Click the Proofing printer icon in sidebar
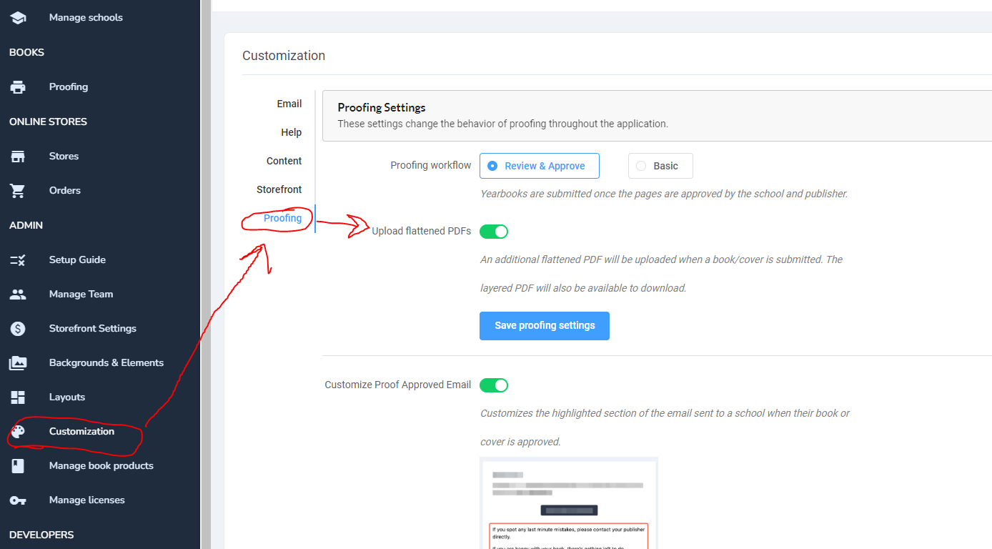 (x=18, y=87)
